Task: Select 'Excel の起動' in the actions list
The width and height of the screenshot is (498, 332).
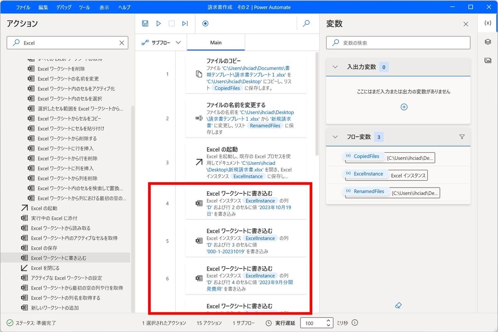Action: [44, 208]
